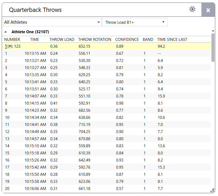The image size is (218, 196).
Task: Select throw at 10:14:34 AM
Action: click(106, 117)
